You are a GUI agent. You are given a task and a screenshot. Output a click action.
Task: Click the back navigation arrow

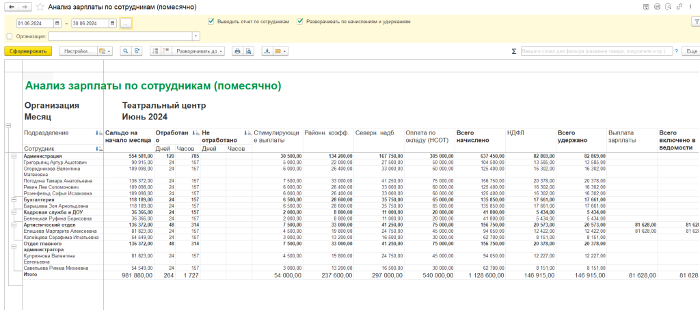[x=10, y=7]
